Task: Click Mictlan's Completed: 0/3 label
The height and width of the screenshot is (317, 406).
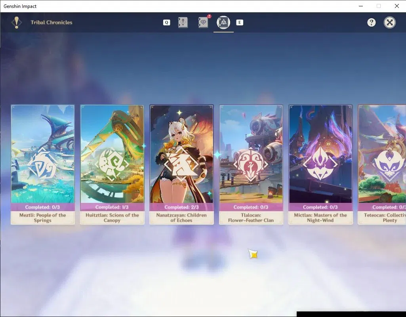Action: coord(320,207)
